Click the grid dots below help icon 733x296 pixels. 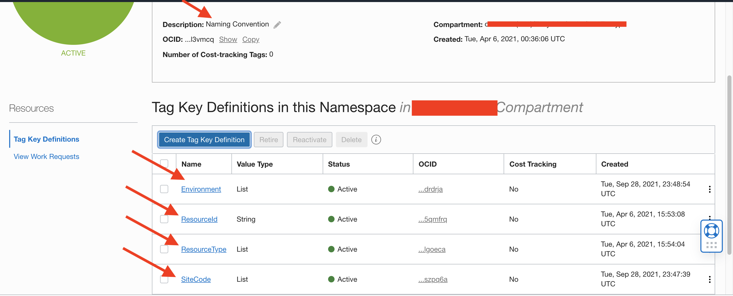pos(711,245)
